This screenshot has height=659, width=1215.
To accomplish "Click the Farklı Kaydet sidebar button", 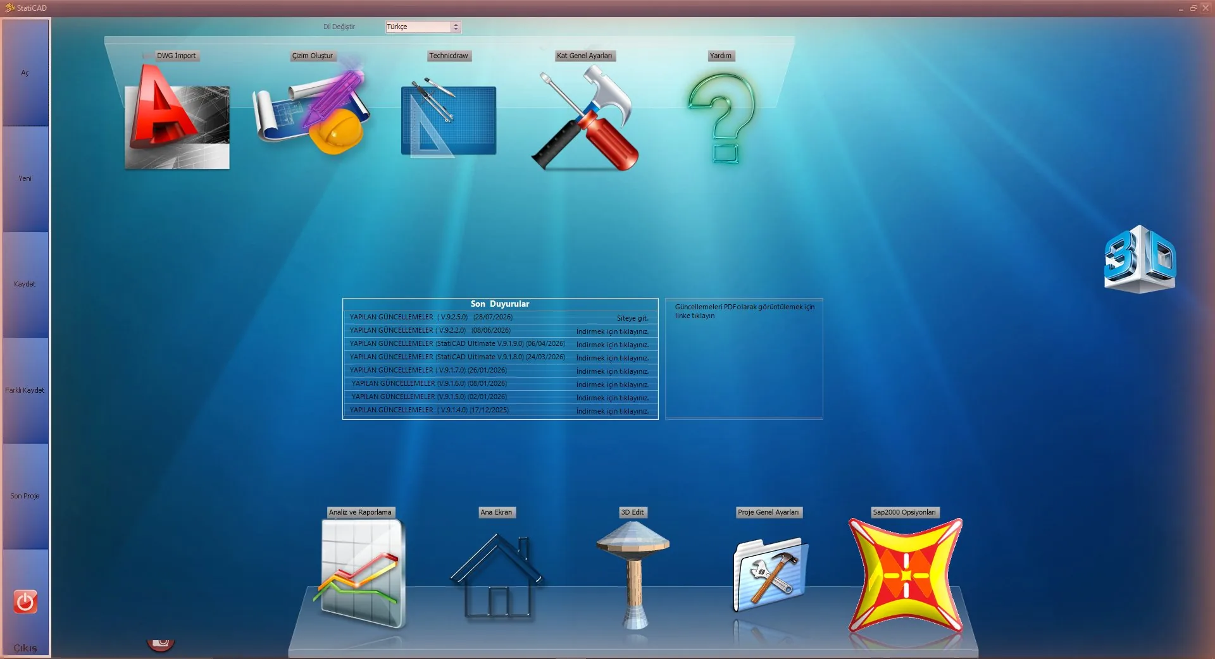I will tap(25, 390).
